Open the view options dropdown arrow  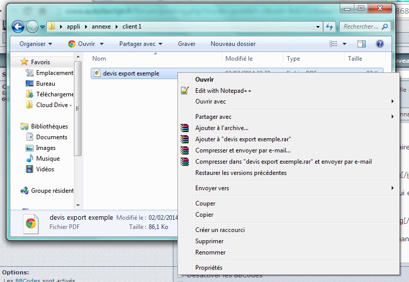pos(345,44)
